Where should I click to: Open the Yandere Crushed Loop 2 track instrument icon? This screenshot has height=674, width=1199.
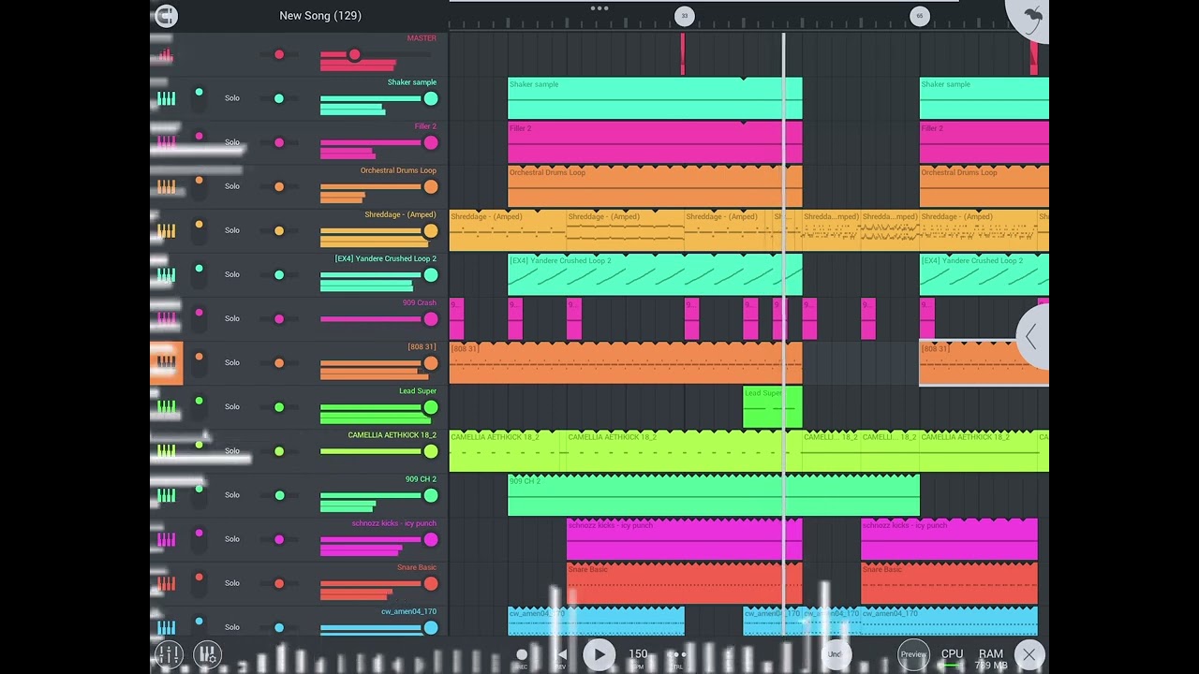point(166,274)
